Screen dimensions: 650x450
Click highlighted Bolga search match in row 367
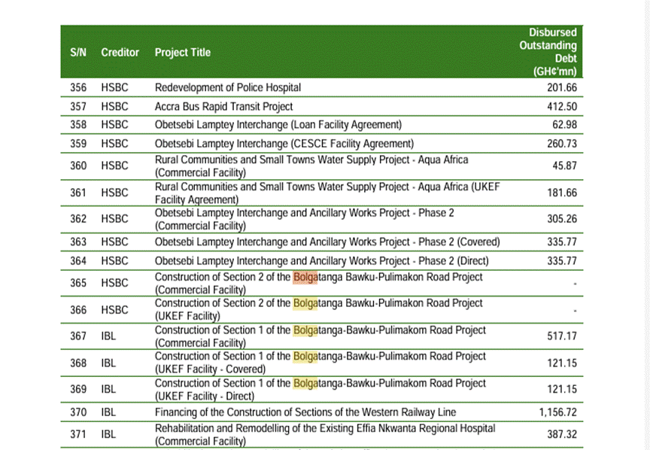click(305, 330)
